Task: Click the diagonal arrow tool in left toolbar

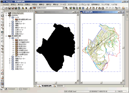Action: (2, 28)
